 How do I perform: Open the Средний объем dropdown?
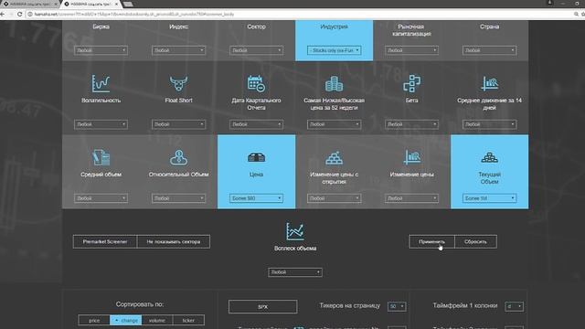point(101,198)
